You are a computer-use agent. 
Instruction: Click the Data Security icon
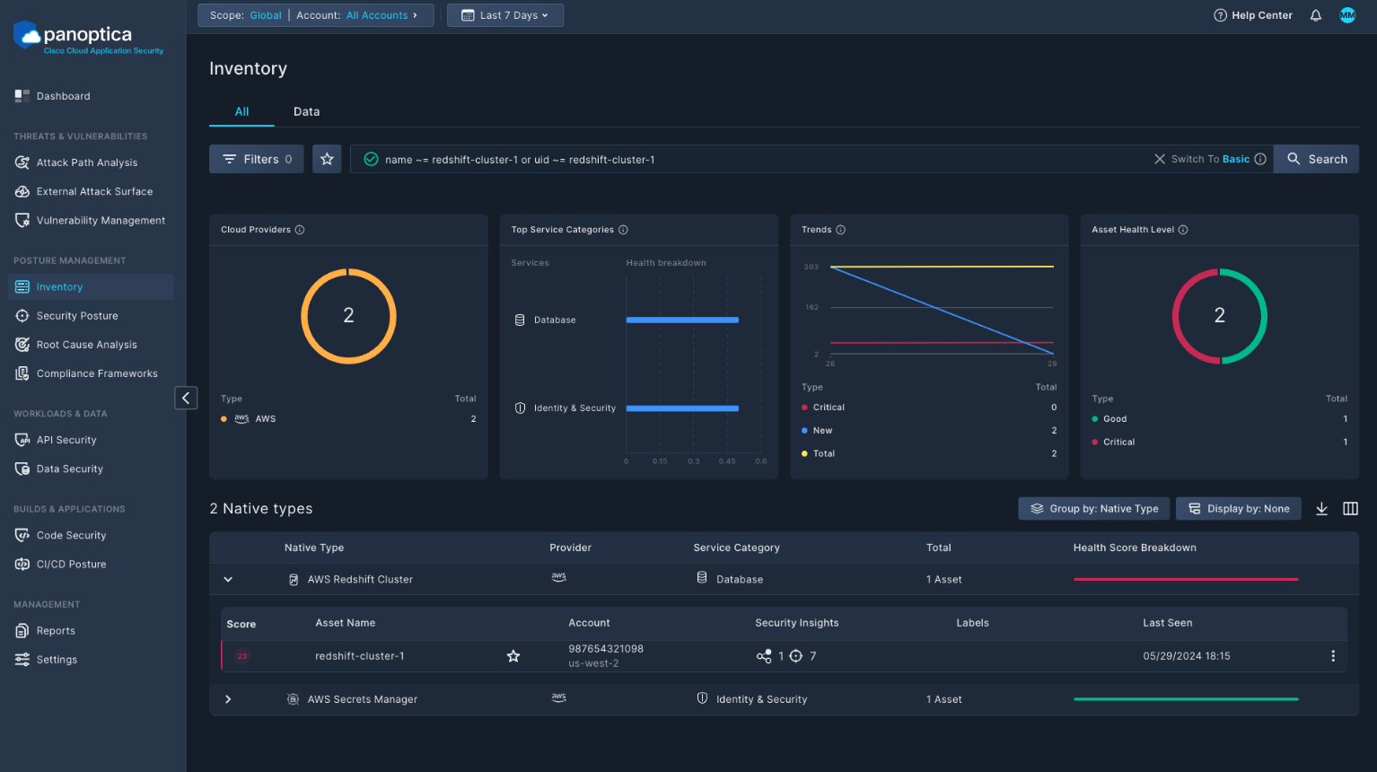pos(22,469)
